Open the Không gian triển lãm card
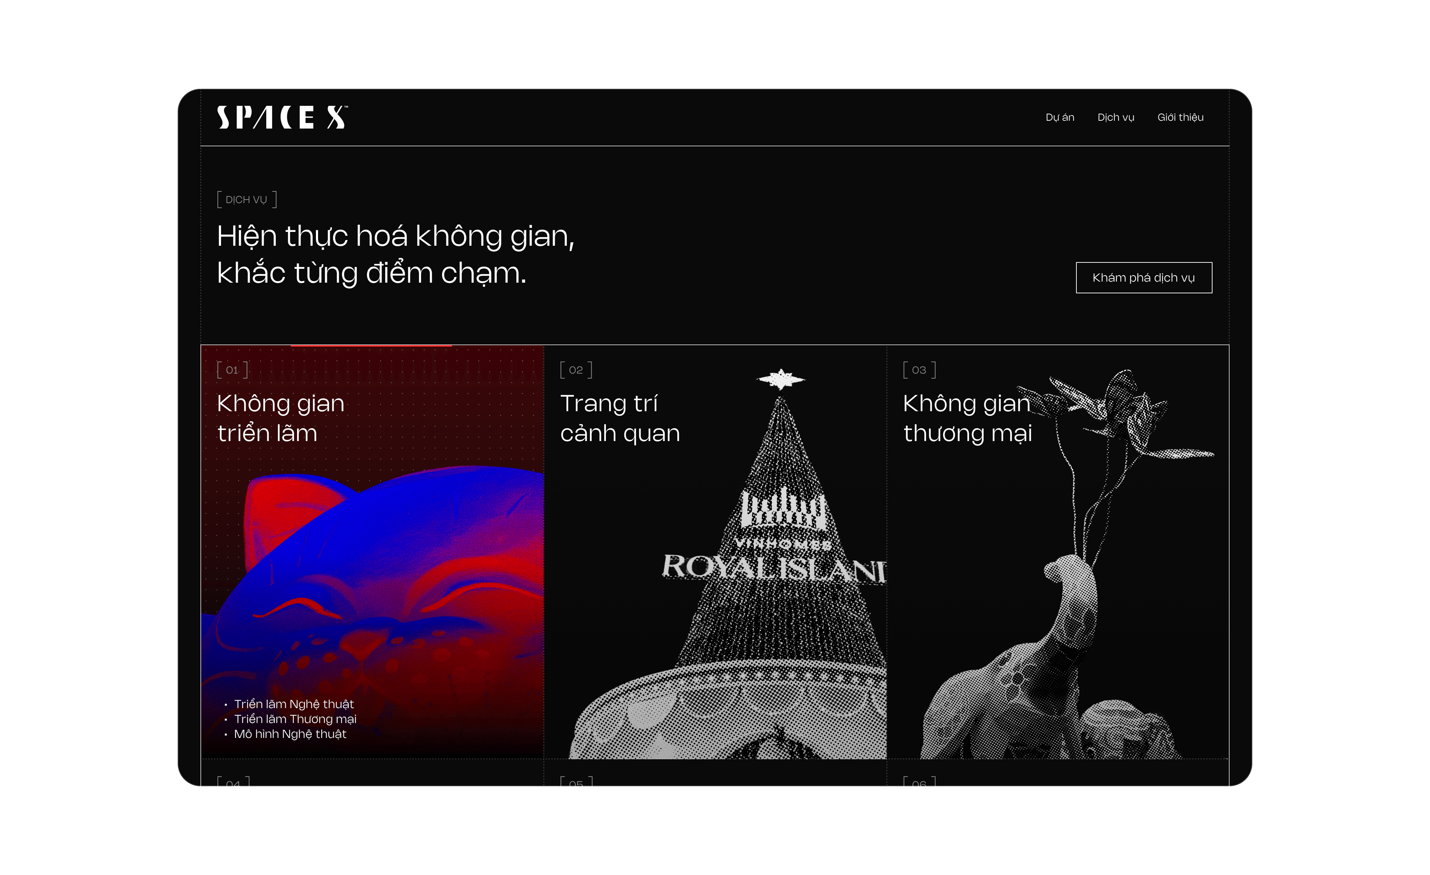 point(372,552)
